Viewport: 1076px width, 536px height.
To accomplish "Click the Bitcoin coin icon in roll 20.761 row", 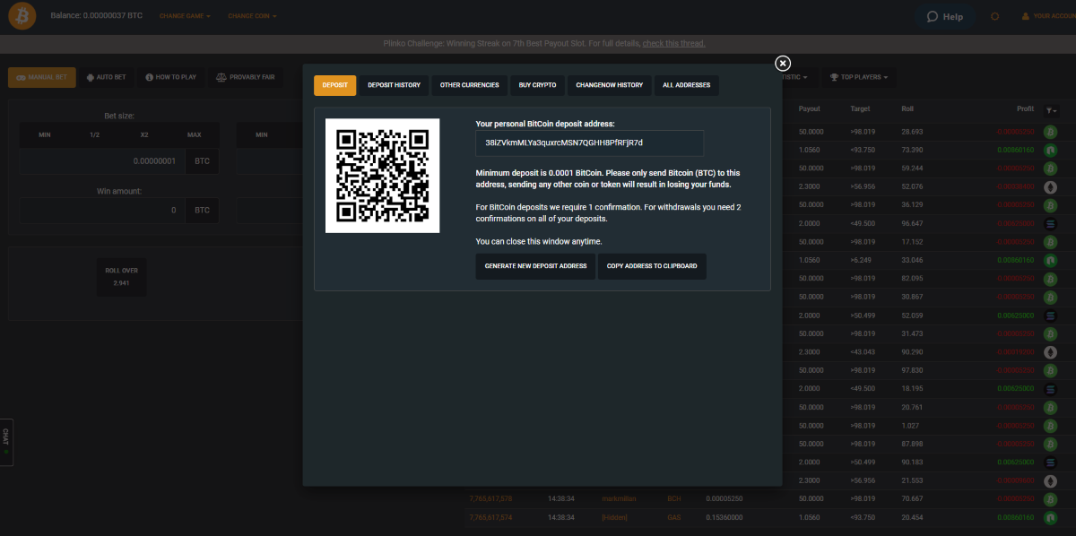I will 1050,407.
